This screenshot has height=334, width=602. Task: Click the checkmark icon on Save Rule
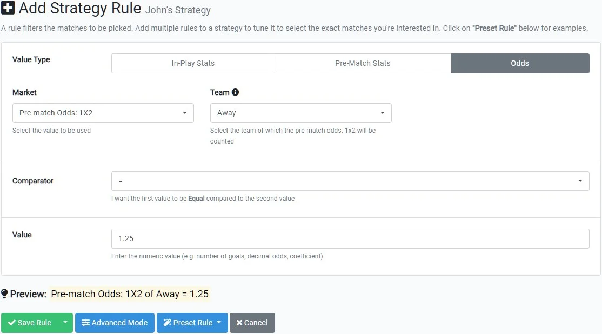tap(13, 323)
